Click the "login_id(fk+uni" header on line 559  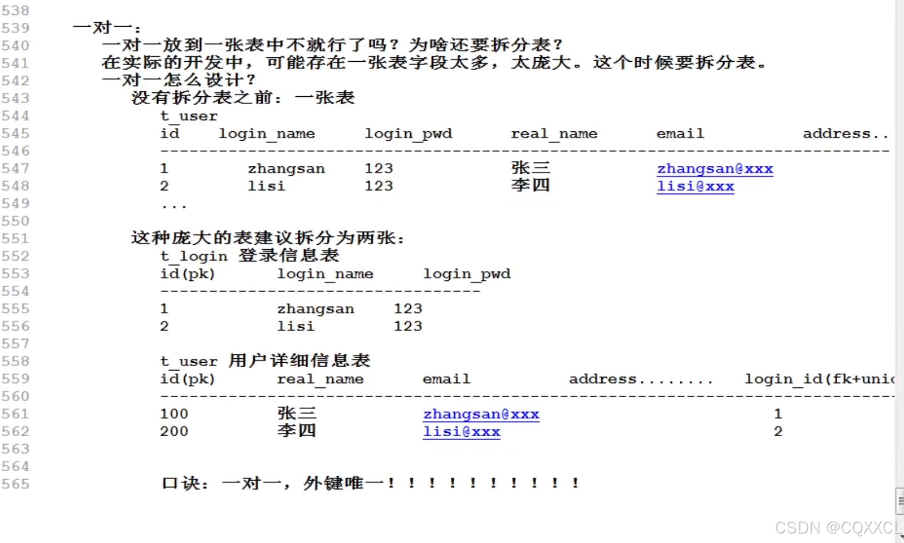(819, 379)
